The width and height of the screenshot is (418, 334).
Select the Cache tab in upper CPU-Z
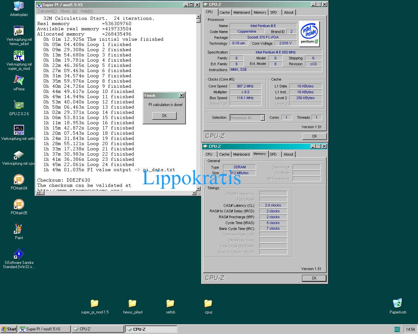coord(224,12)
